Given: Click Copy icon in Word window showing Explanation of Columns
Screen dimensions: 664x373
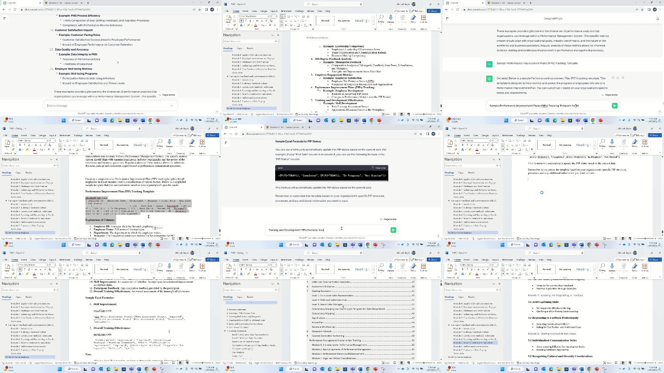Looking at the screenshot, I should (13, 145).
